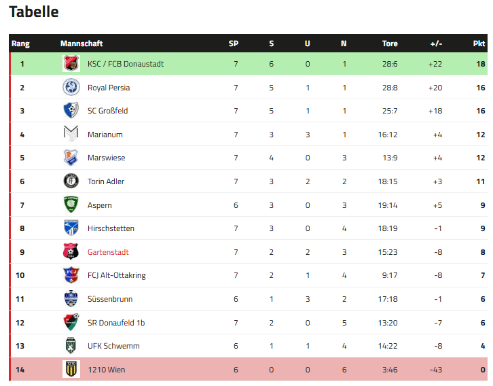The width and height of the screenshot is (493, 386).
Task: Click the Marswiese club crest
Action: [71, 158]
